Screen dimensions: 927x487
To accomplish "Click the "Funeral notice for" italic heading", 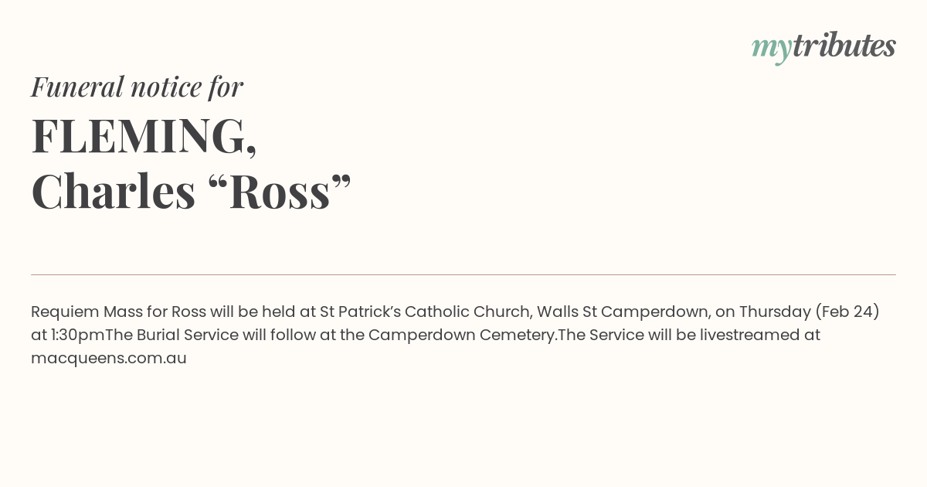I will (137, 87).
